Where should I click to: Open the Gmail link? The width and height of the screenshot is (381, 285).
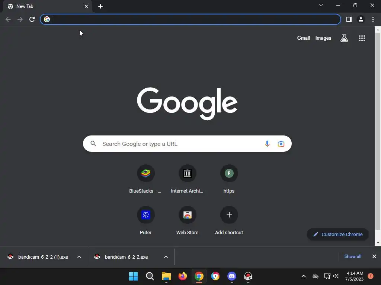(303, 38)
